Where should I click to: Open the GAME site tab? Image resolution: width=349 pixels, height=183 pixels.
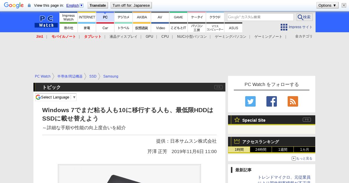coord(178,17)
